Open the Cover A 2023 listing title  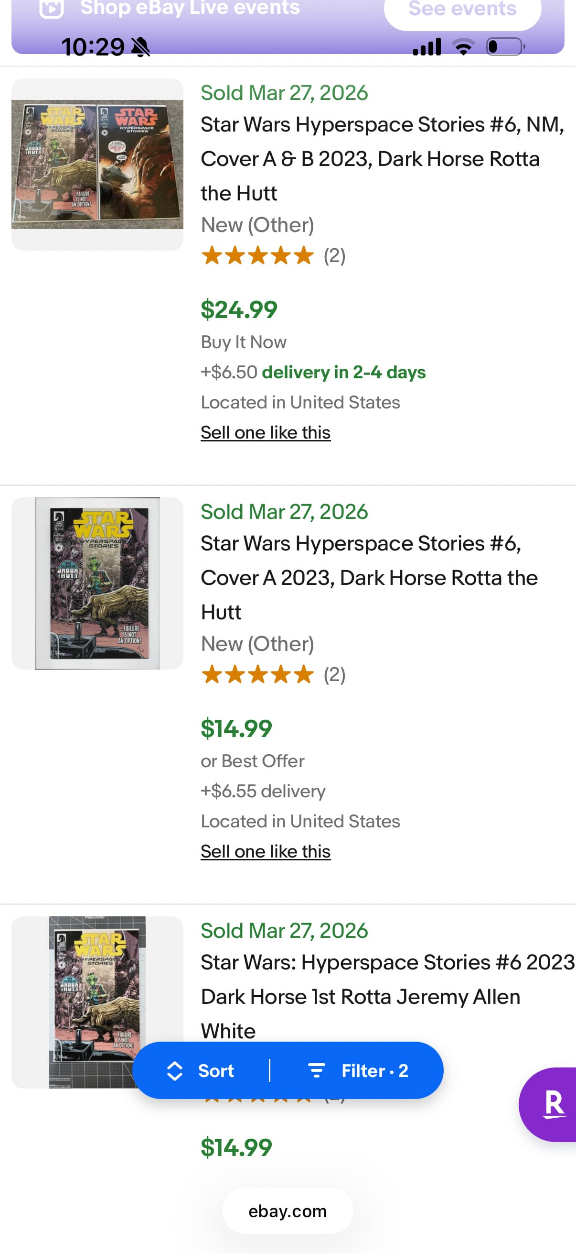(x=368, y=578)
